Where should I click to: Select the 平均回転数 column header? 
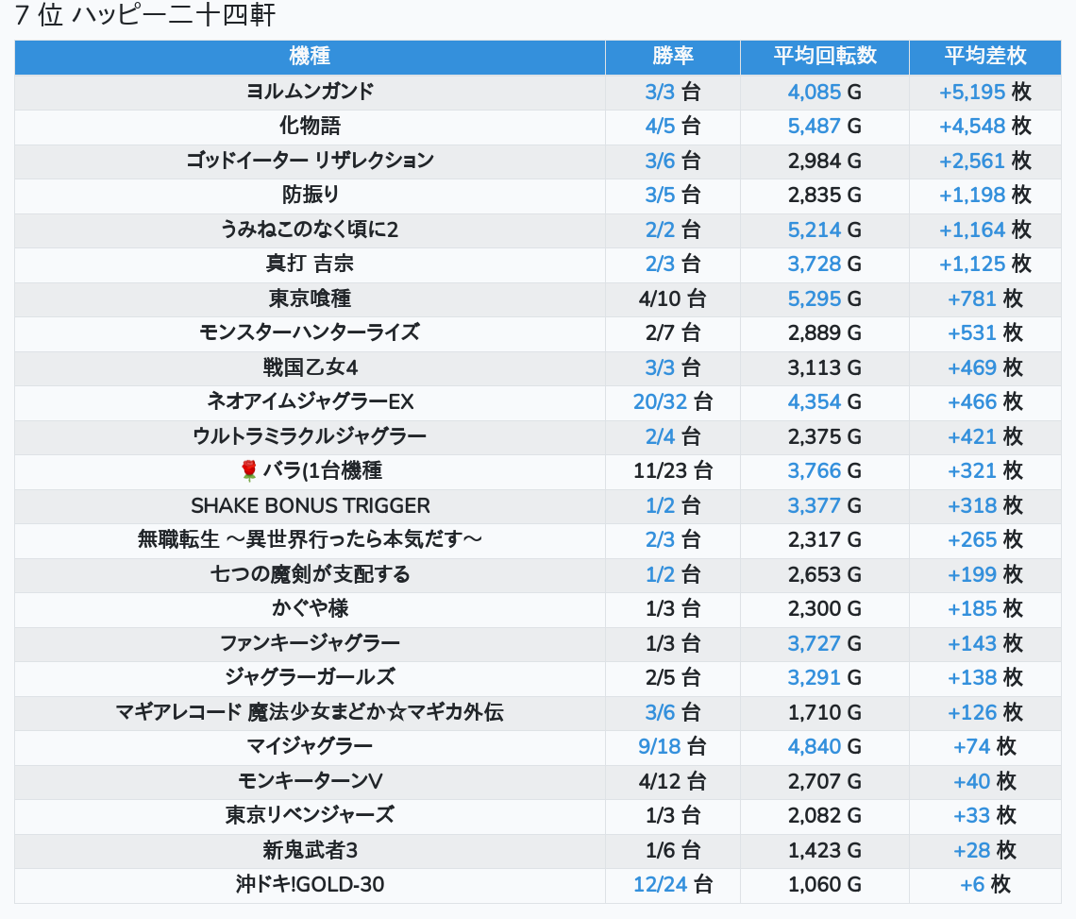(825, 57)
